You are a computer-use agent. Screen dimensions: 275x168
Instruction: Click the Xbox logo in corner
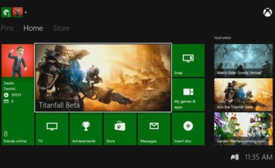pos(267,13)
